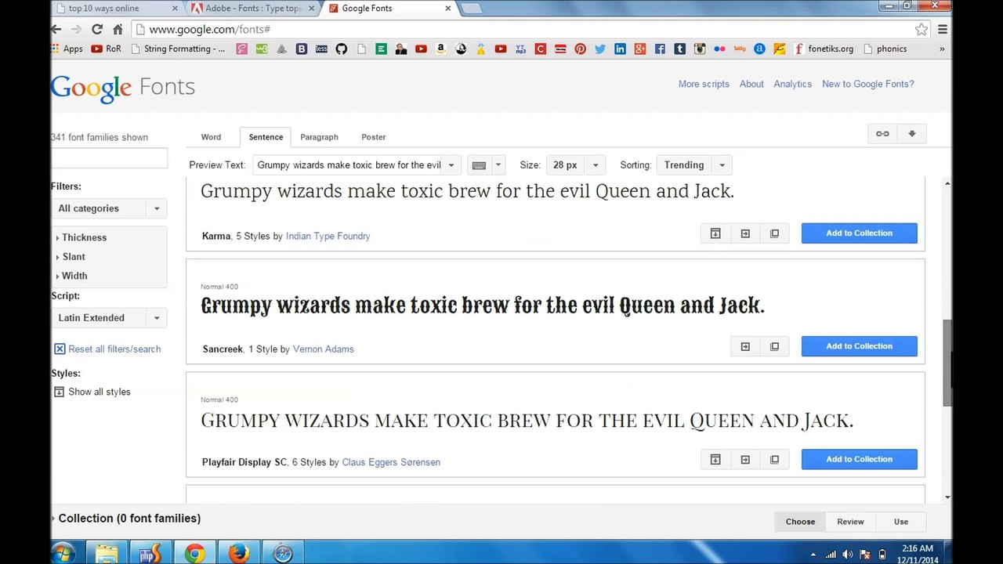The height and width of the screenshot is (564, 1003).
Task: Click the Chrome back arrow
Action: 56,29
